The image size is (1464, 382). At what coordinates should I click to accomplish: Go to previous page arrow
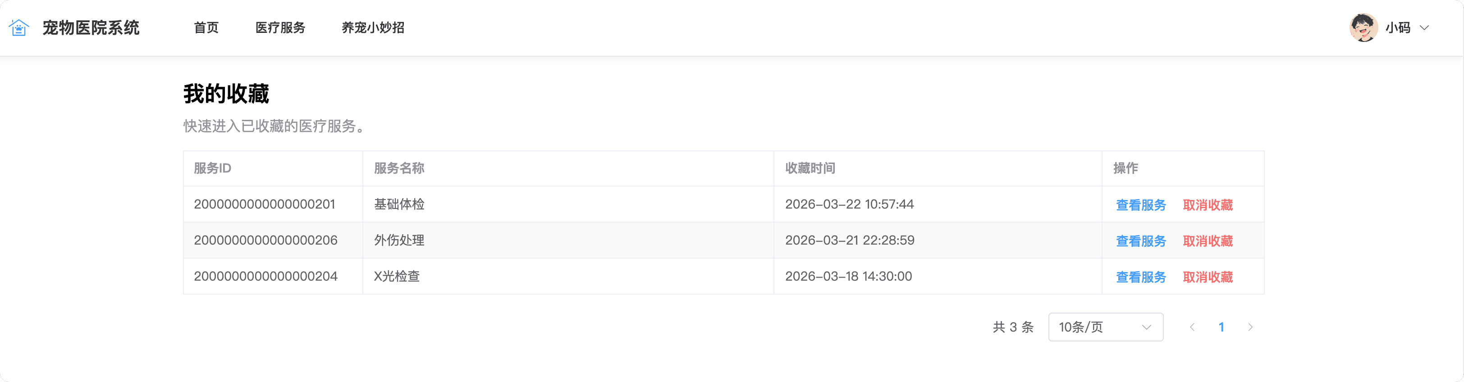point(1192,327)
